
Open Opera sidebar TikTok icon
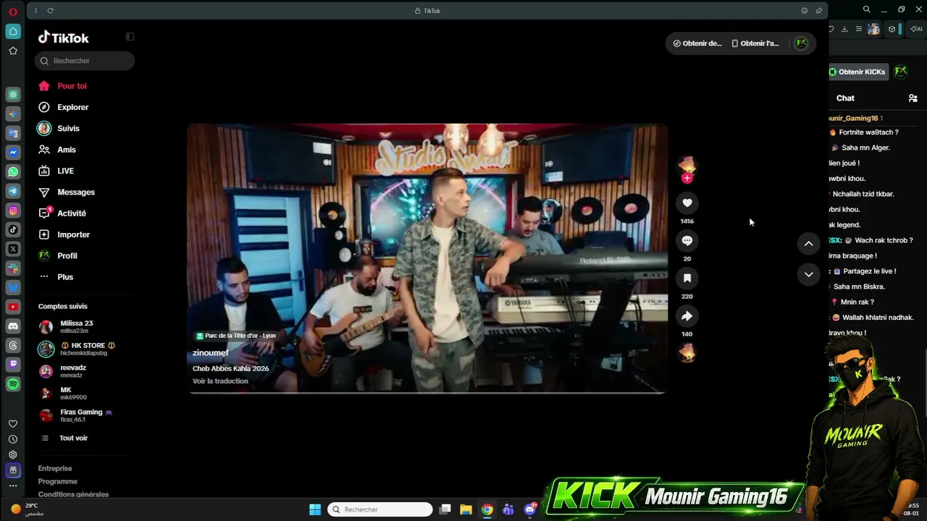pos(13,230)
